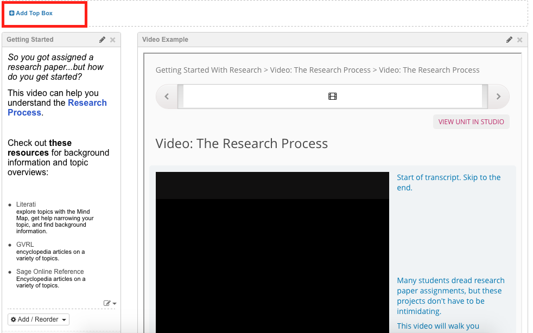
Task: Open the Research Process link
Action: pos(57,108)
